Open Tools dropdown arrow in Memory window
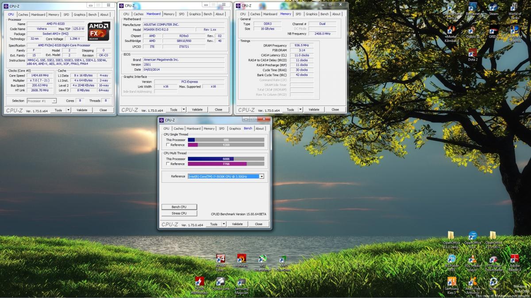This screenshot has height=298, width=531. tap(300, 109)
